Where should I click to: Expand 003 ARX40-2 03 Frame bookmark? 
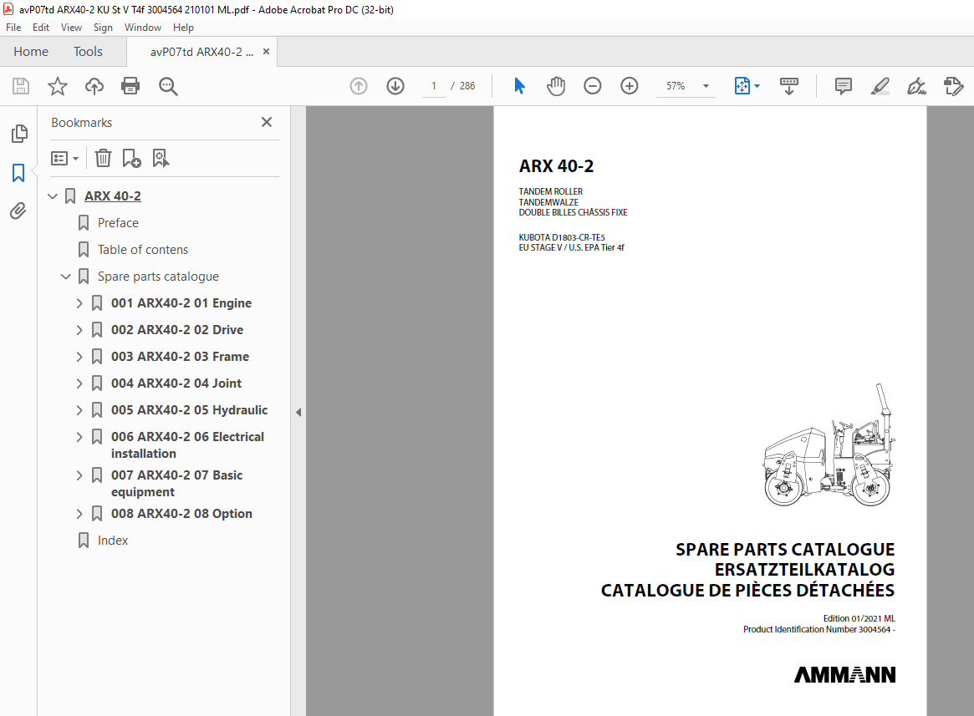(x=79, y=357)
